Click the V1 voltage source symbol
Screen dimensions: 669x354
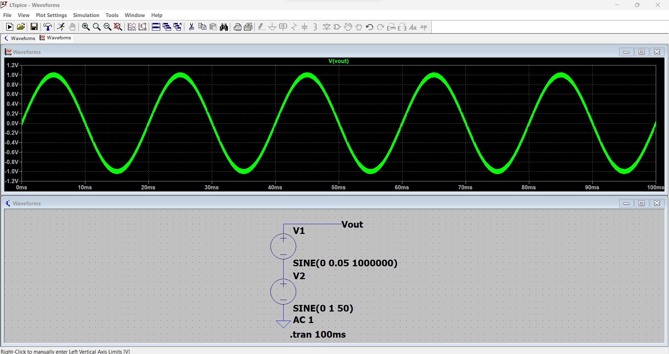coord(283,246)
